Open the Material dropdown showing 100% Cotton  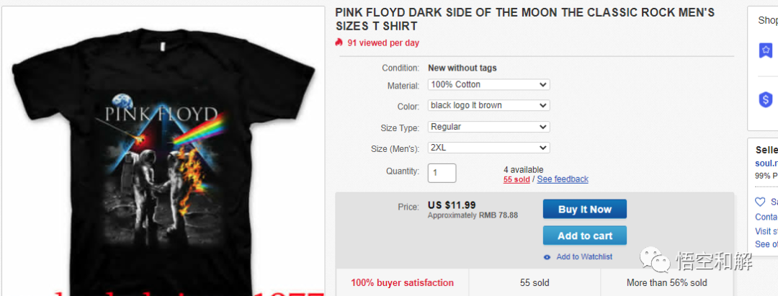pyautogui.click(x=488, y=85)
